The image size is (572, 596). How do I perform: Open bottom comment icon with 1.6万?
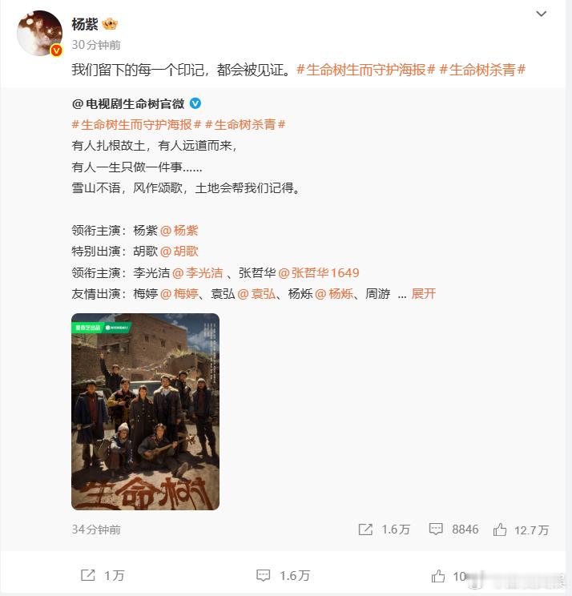coord(263,575)
